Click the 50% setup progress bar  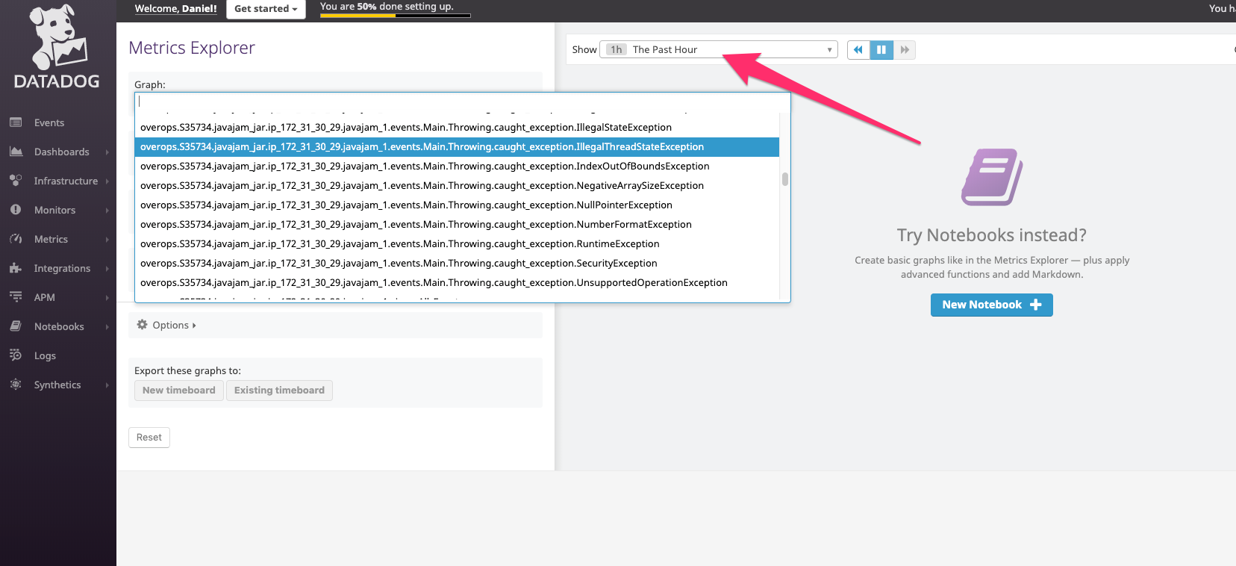(x=396, y=15)
